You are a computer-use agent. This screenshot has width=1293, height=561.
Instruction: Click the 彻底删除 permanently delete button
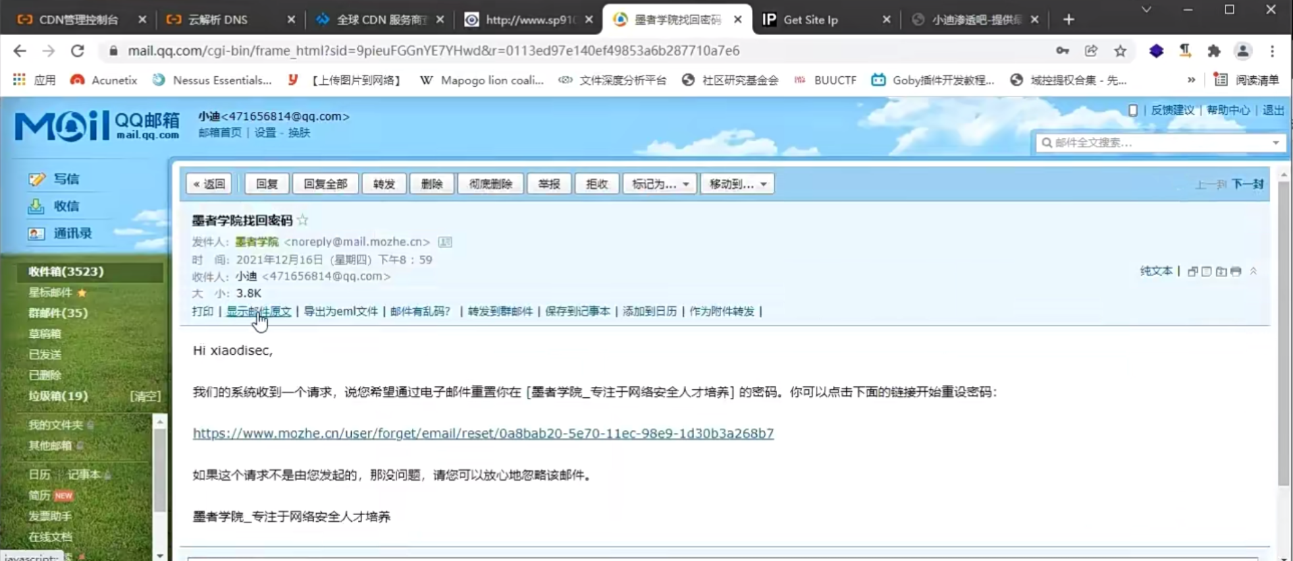pos(491,184)
